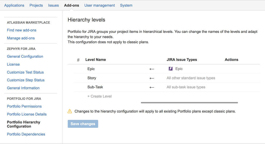
Task: Open Manage add-ons page
Action: 21,38
